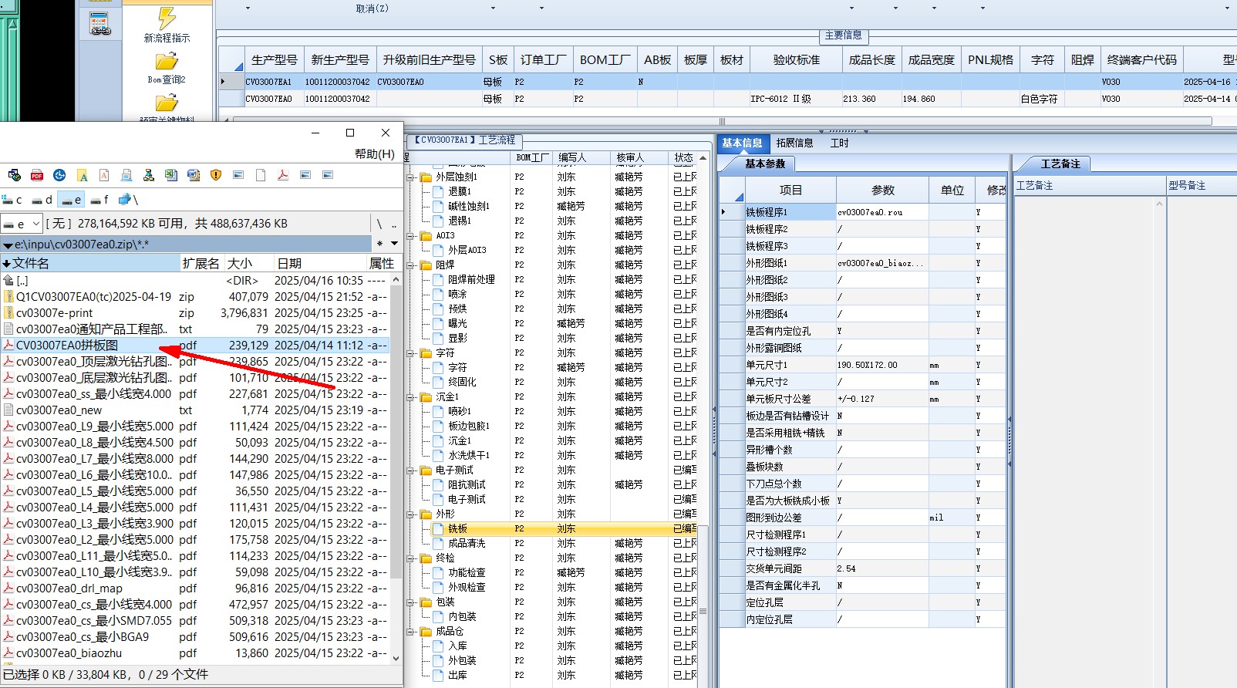Open drive selection dropdown showing e
The width and height of the screenshot is (1237, 688).
[x=21, y=224]
